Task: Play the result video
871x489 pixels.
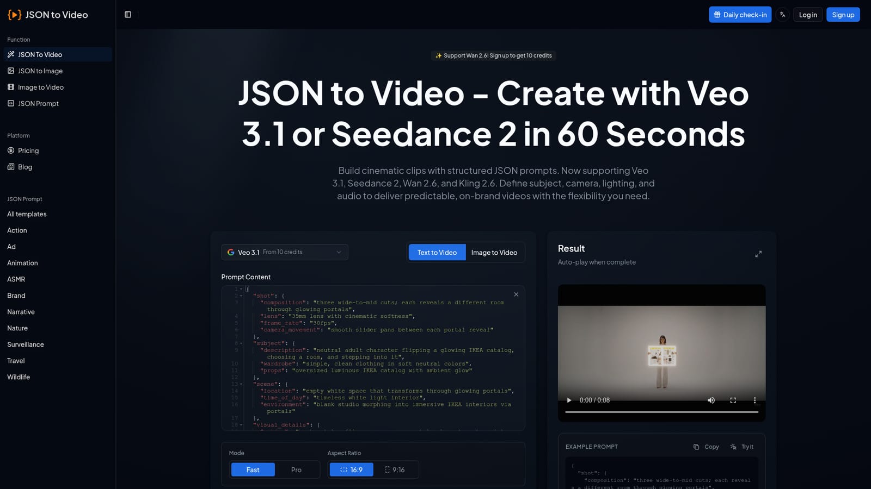Action: click(569, 400)
